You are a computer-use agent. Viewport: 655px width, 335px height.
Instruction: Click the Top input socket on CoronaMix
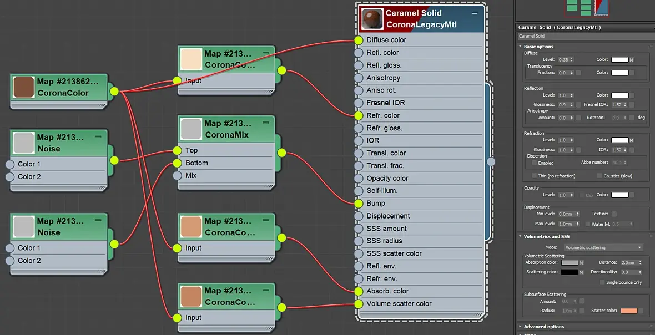[x=177, y=150]
